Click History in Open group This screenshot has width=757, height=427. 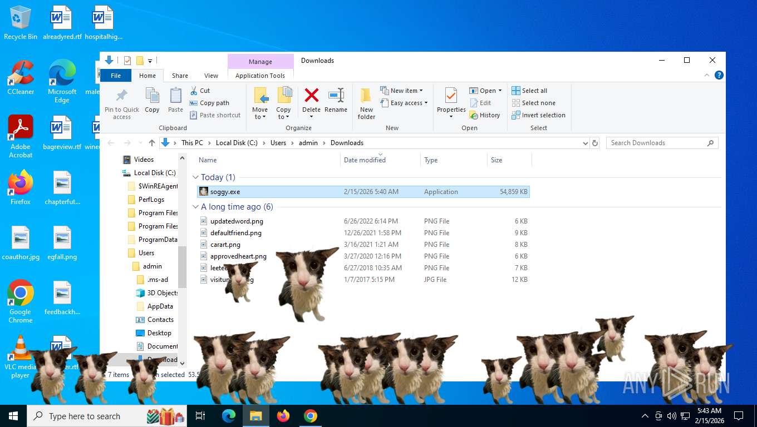(x=485, y=115)
